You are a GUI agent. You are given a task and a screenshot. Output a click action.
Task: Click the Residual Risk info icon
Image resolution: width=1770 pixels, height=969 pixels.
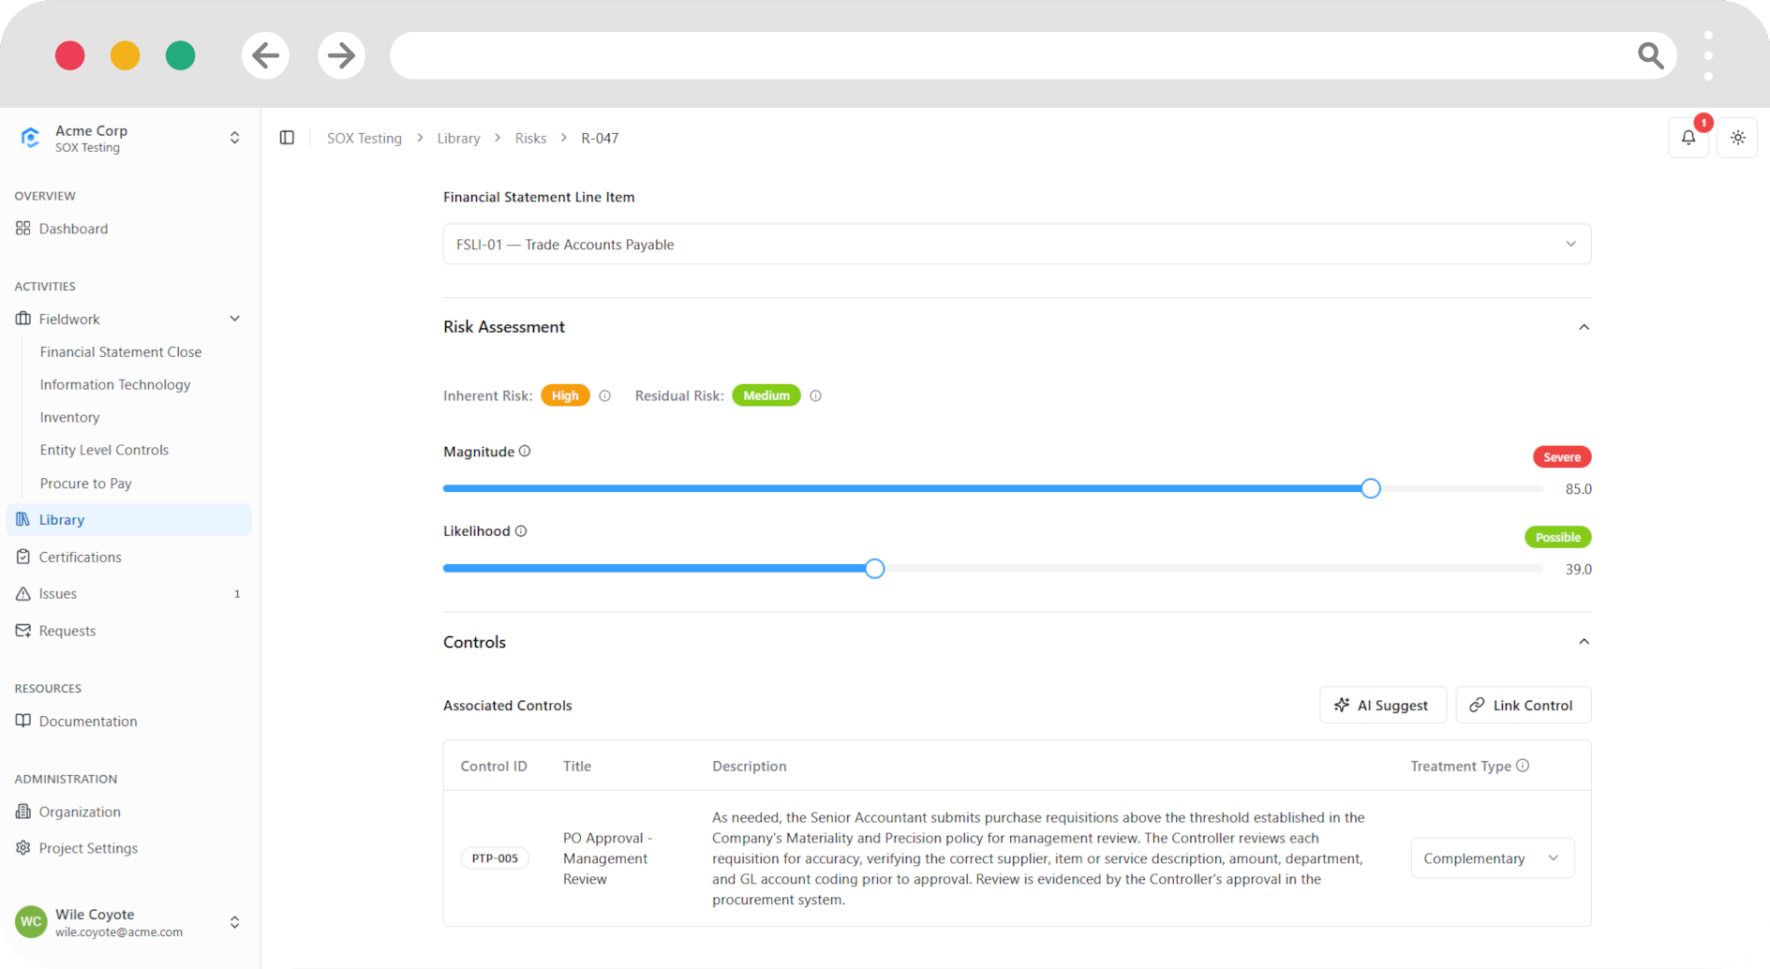click(x=816, y=395)
